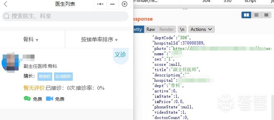Close mini program via target circle icon
The height and width of the screenshot is (120, 274).
[x=125, y=4]
